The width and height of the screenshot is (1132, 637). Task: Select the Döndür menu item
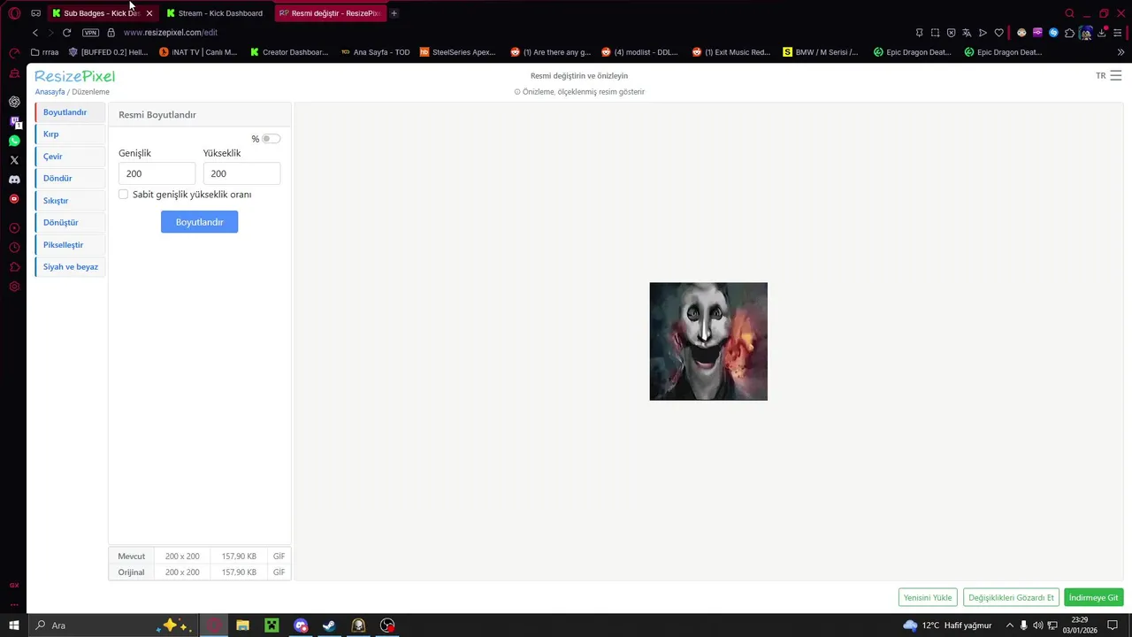tap(70, 179)
